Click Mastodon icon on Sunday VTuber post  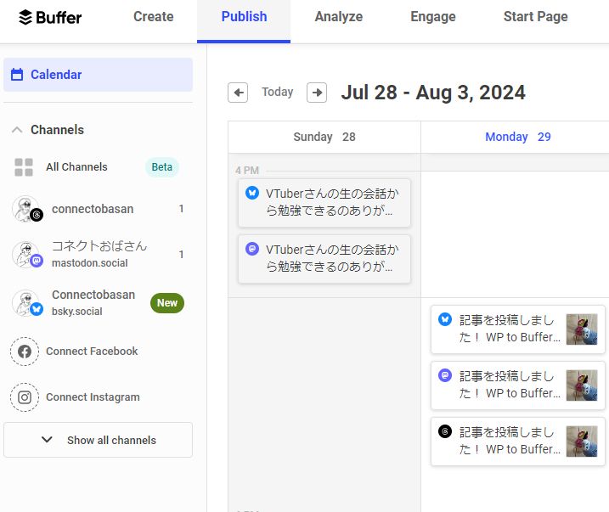[252, 249]
